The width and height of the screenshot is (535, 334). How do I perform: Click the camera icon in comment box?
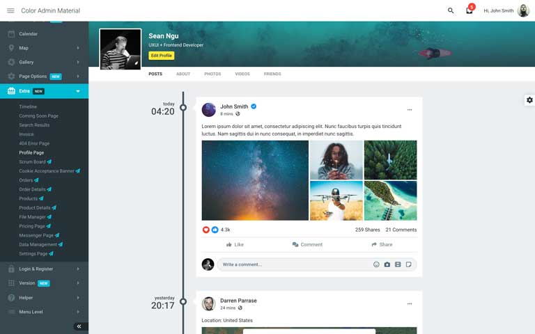coord(387,264)
